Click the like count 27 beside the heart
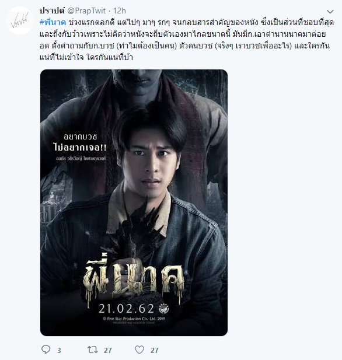 pos(154,350)
